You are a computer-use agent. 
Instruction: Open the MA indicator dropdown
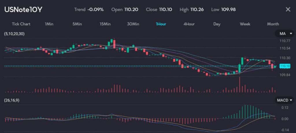pos(284,34)
